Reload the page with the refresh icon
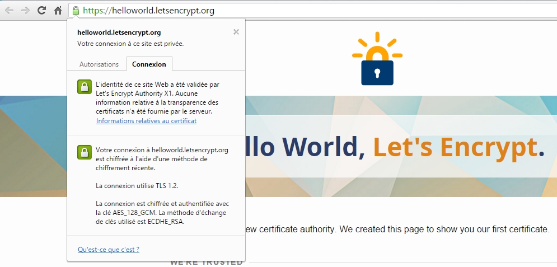The width and height of the screenshot is (557, 267). pyautogui.click(x=41, y=10)
